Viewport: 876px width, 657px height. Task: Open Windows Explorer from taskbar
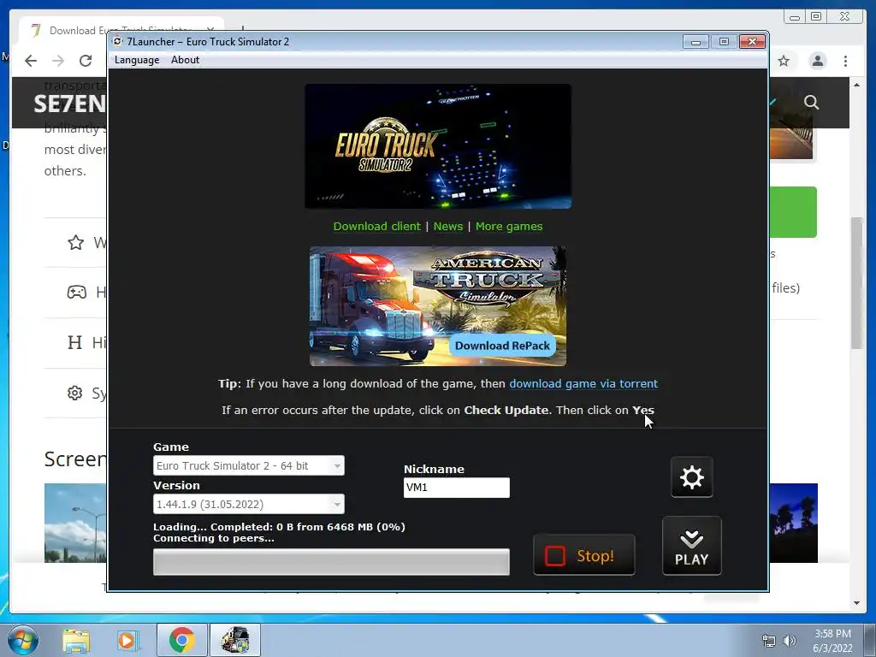(x=76, y=640)
